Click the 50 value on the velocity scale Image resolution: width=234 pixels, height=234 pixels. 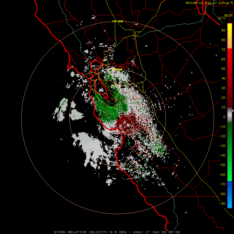223,69
